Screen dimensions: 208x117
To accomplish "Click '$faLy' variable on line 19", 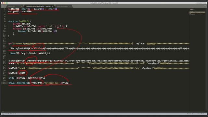I will point(22,53).
